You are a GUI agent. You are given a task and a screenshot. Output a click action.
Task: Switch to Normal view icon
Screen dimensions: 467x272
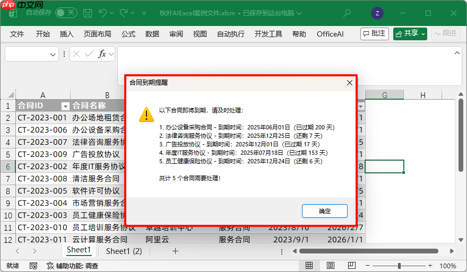click(x=309, y=266)
